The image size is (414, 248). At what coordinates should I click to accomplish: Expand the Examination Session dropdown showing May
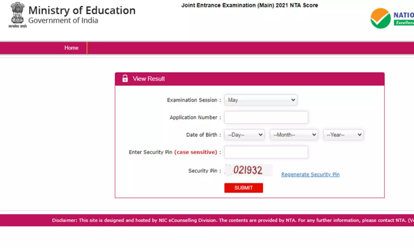click(261, 100)
